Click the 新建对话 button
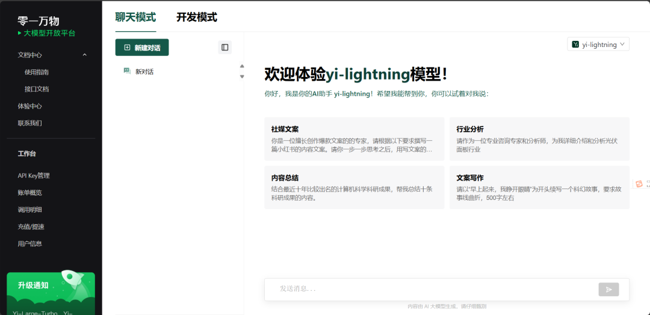Image resolution: width=650 pixels, height=315 pixels. [142, 48]
